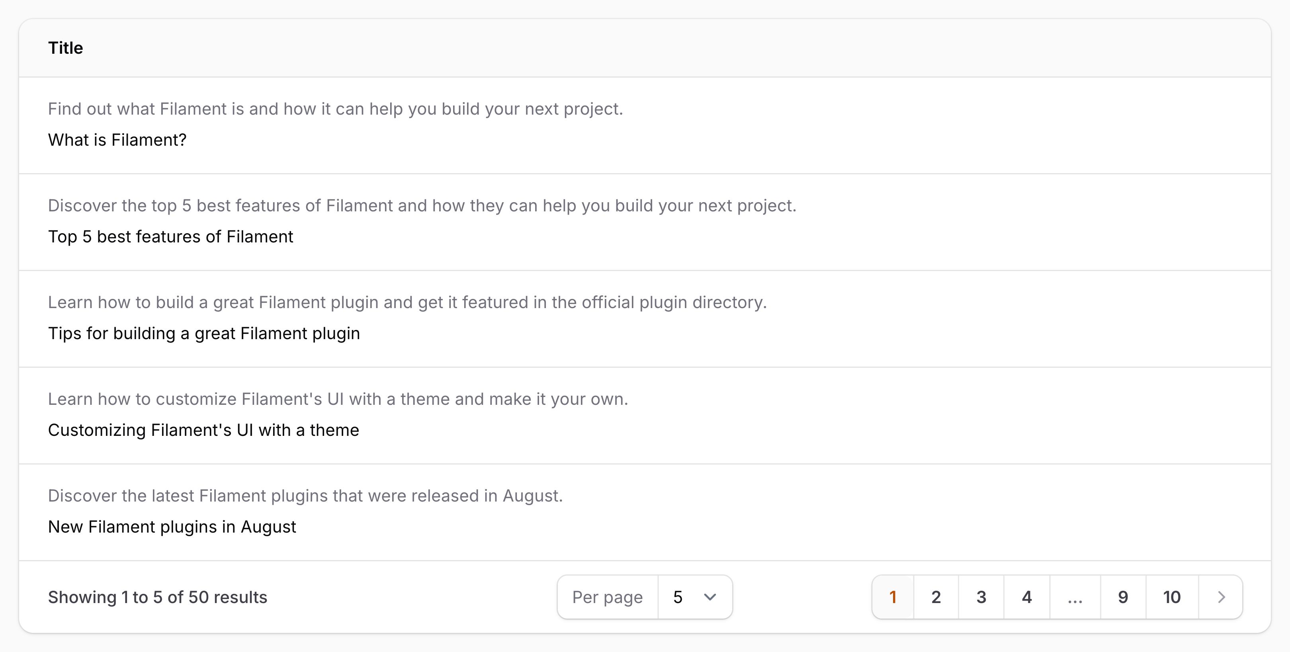
Task: Click the 'Per page' label
Action: point(608,597)
